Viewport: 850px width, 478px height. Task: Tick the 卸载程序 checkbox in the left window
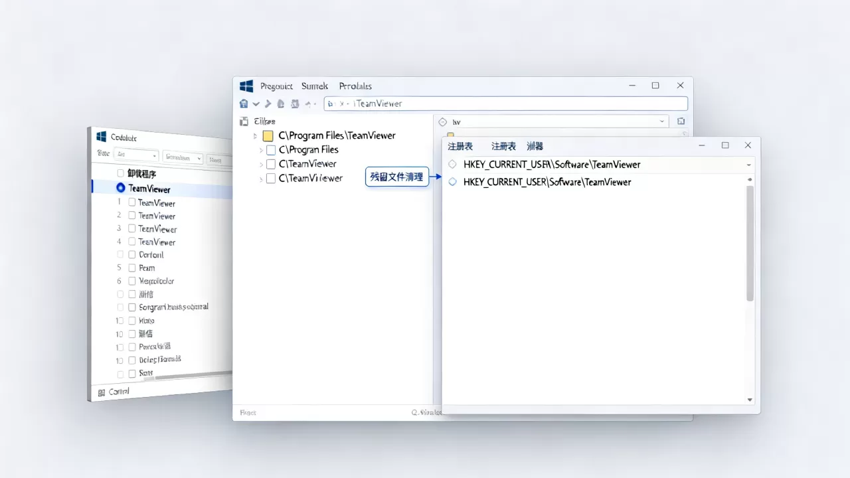pos(120,173)
